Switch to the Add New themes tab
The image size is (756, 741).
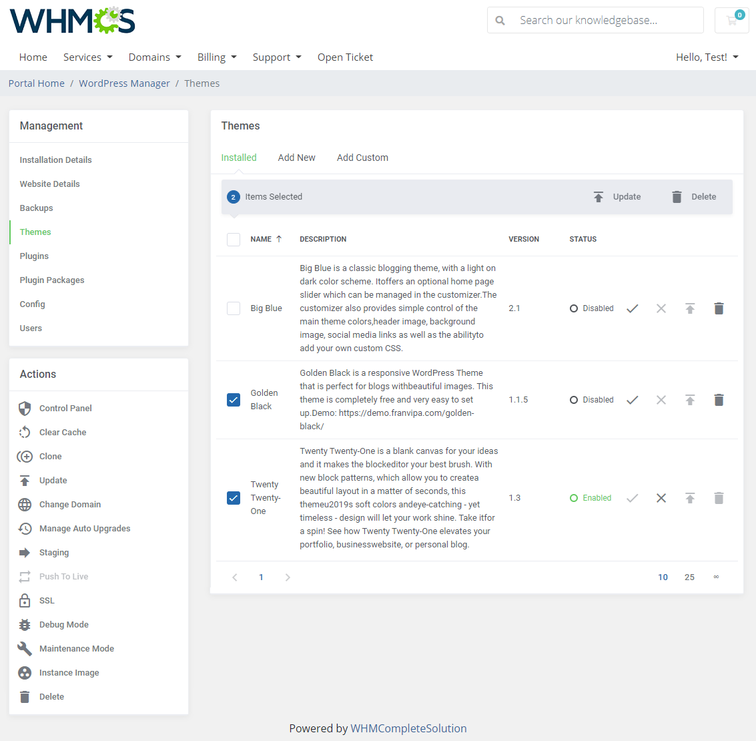[x=296, y=157]
